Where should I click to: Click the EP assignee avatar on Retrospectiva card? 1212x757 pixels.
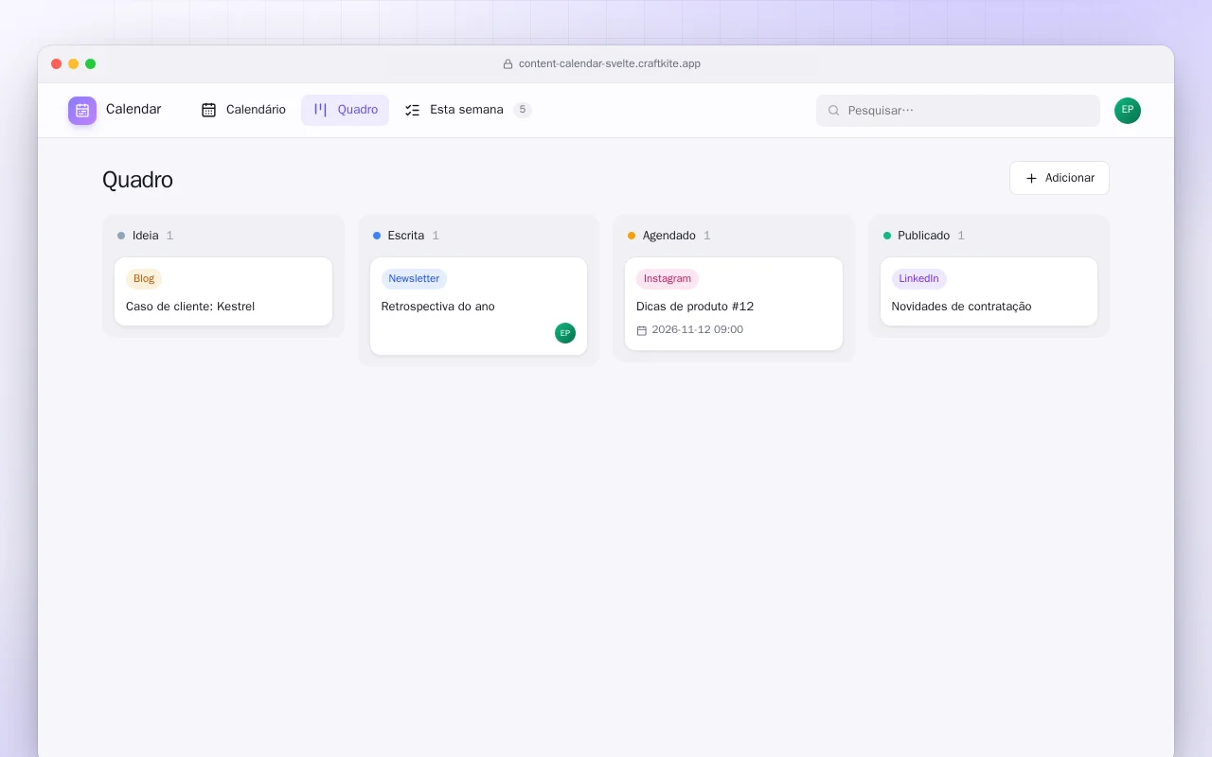point(565,333)
